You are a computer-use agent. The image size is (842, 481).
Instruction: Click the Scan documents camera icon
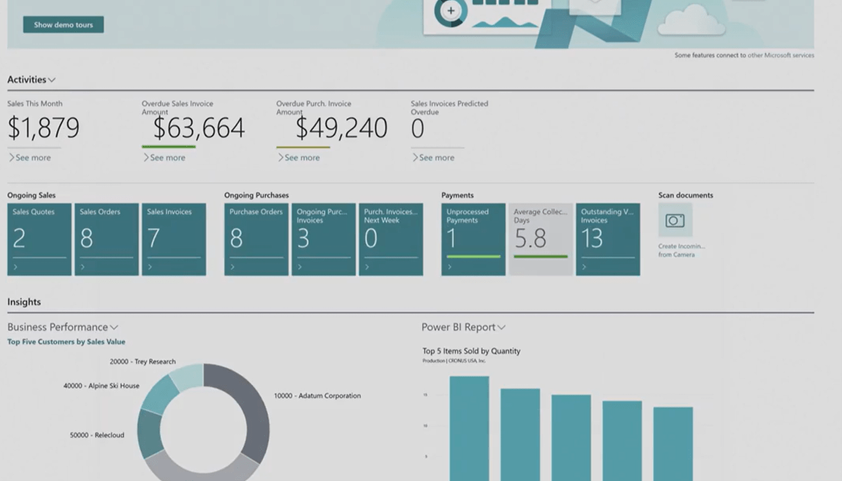pos(674,221)
